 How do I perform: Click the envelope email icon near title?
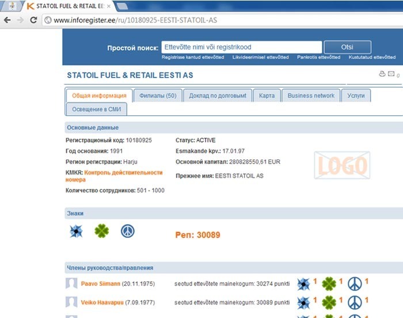(391, 74)
